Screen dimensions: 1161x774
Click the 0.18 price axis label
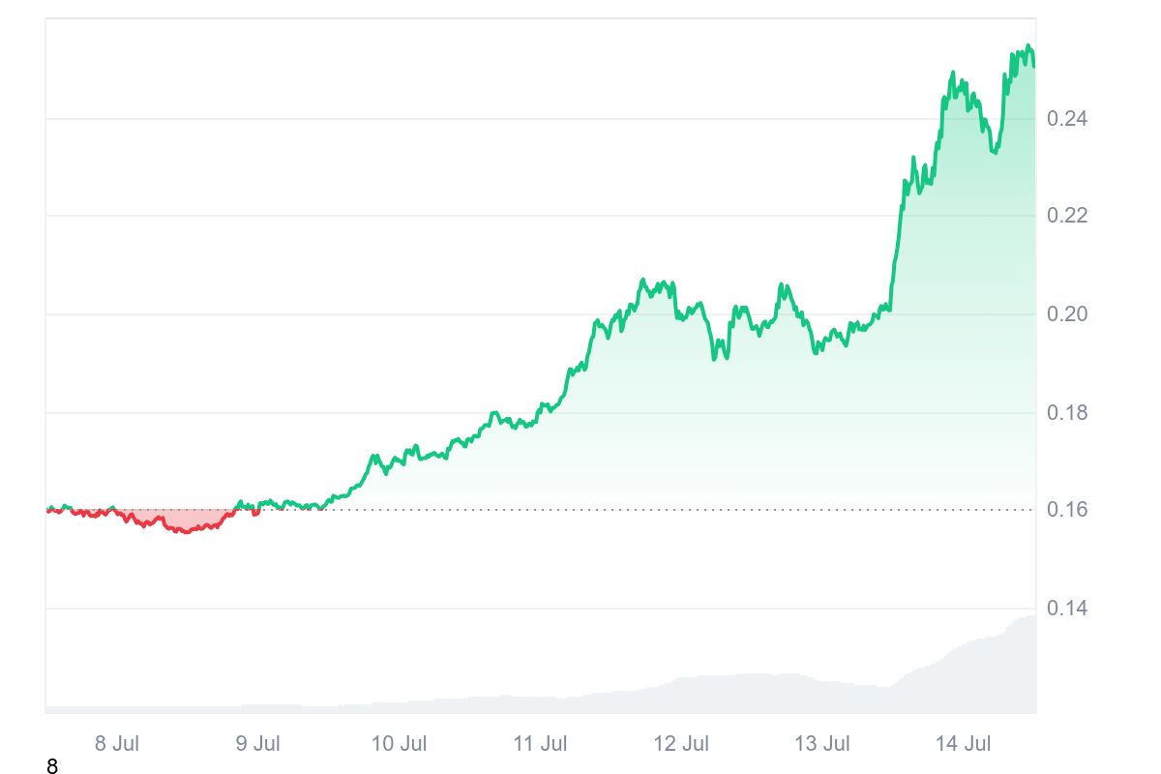[1067, 413]
